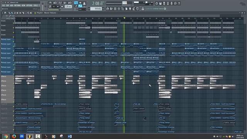The width and height of the screenshot is (247, 139).
Task: Open the ADD menu
Action: pos(12,5)
